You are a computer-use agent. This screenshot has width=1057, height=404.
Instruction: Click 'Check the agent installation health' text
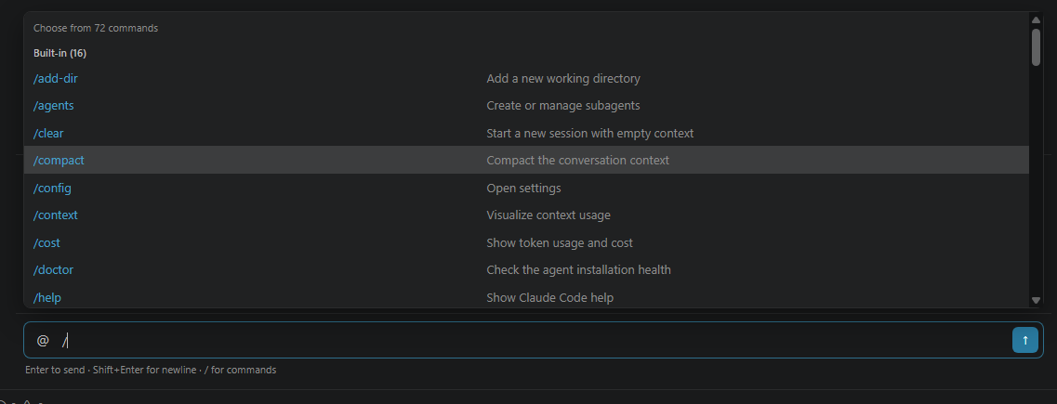578,269
